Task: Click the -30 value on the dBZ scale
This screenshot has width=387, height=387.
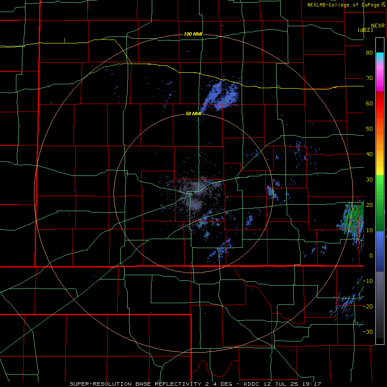Action: coord(368,332)
